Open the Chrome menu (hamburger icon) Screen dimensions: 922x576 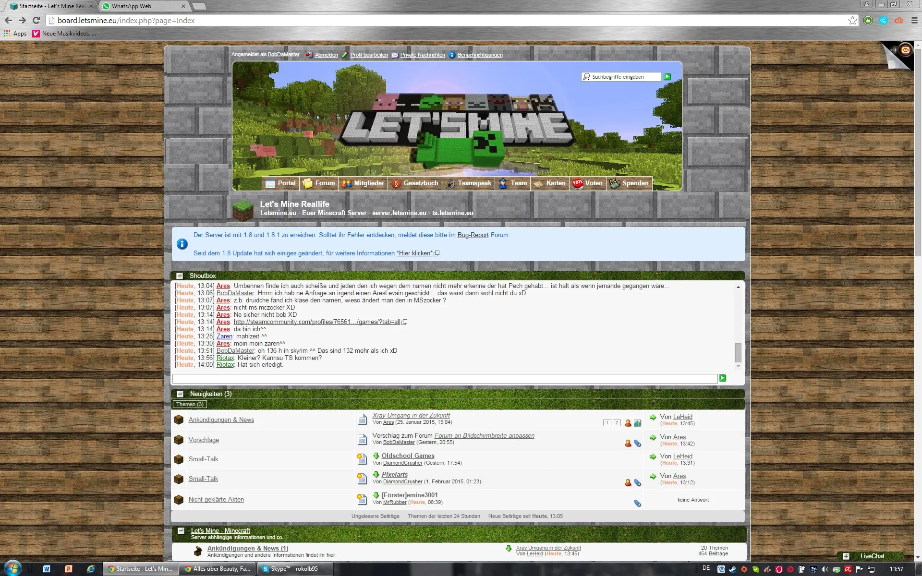(x=914, y=21)
